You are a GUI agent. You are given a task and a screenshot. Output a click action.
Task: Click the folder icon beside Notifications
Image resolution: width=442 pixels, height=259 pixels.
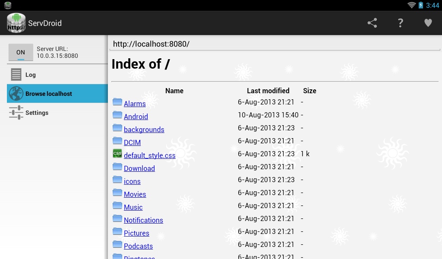pyautogui.click(x=117, y=218)
